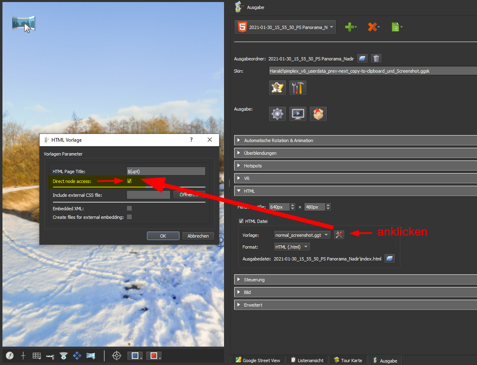Click the monitor preview output icon
The image size is (477, 365).
coord(298,114)
